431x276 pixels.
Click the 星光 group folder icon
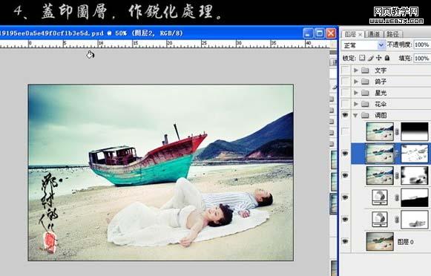365,93
